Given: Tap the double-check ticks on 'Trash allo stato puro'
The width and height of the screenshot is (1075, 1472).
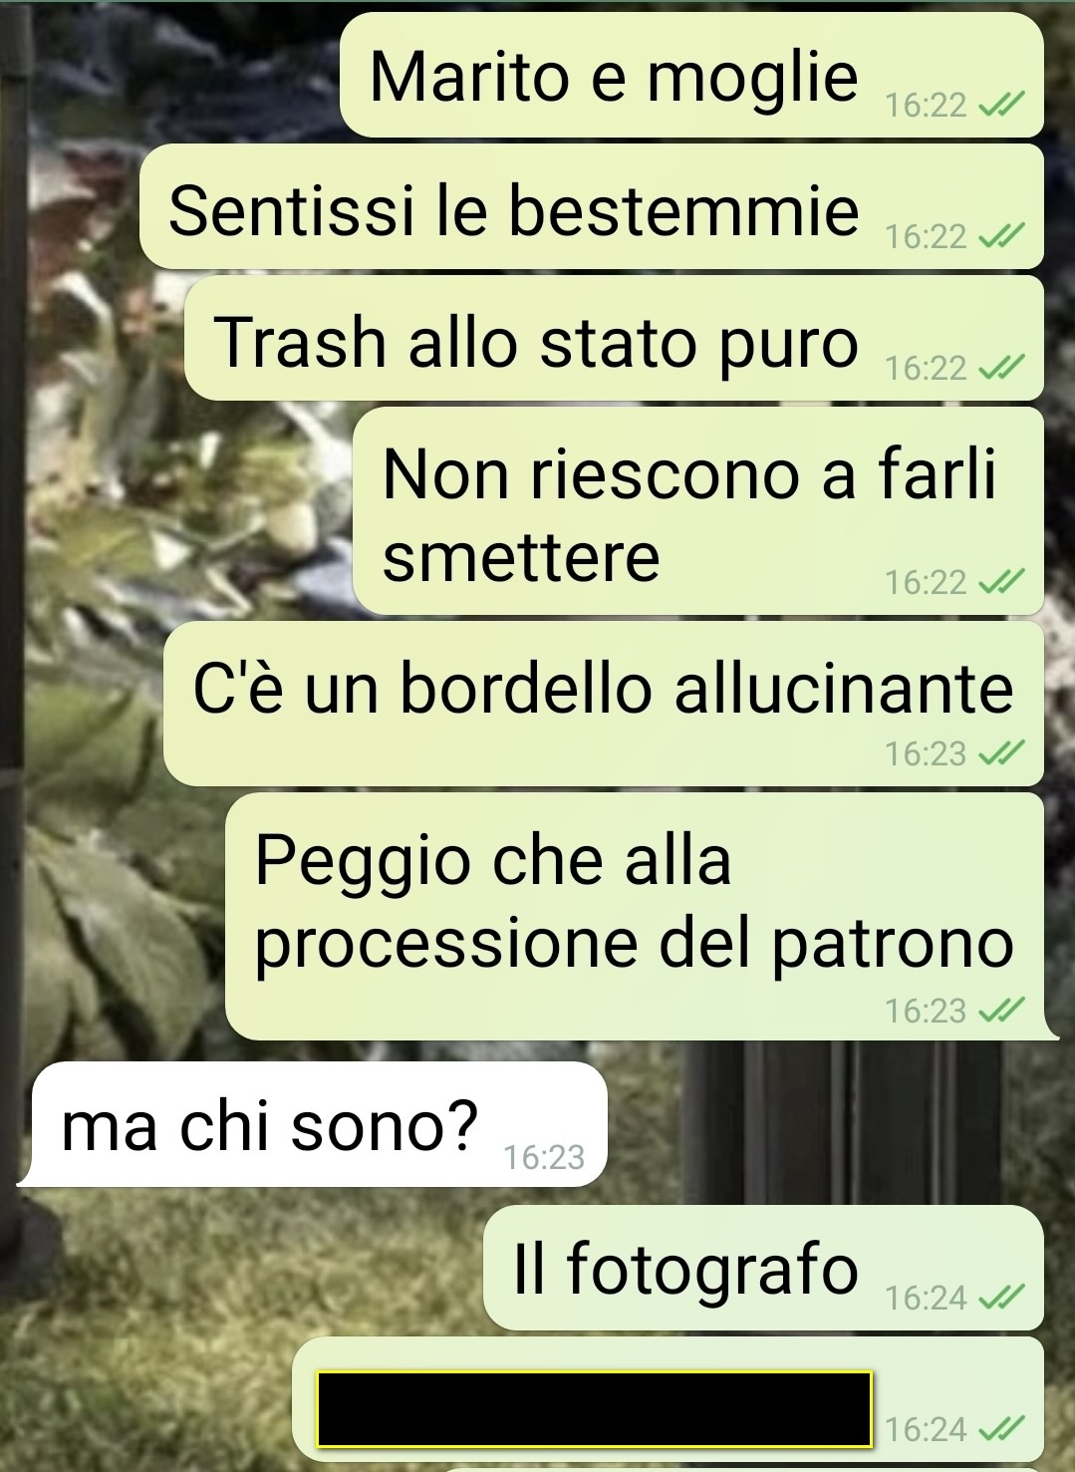Looking at the screenshot, I should pyautogui.click(x=1001, y=369).
